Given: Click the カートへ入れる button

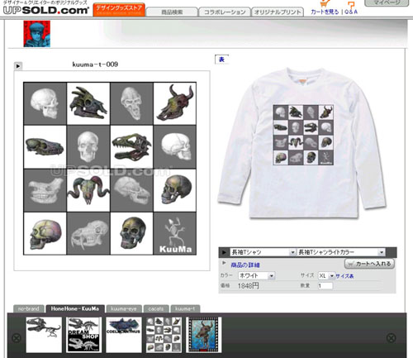Looking at the screenshot, I should point(369,264).
